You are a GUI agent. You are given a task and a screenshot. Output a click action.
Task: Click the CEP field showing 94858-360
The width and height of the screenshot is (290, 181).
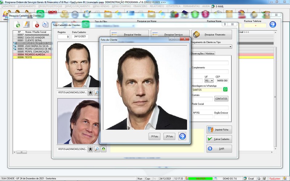coord(222,80)
